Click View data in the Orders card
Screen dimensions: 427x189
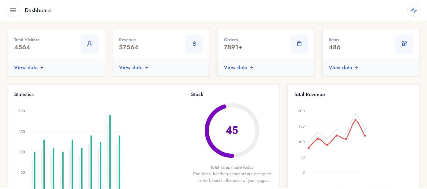(x=235, y=67)
